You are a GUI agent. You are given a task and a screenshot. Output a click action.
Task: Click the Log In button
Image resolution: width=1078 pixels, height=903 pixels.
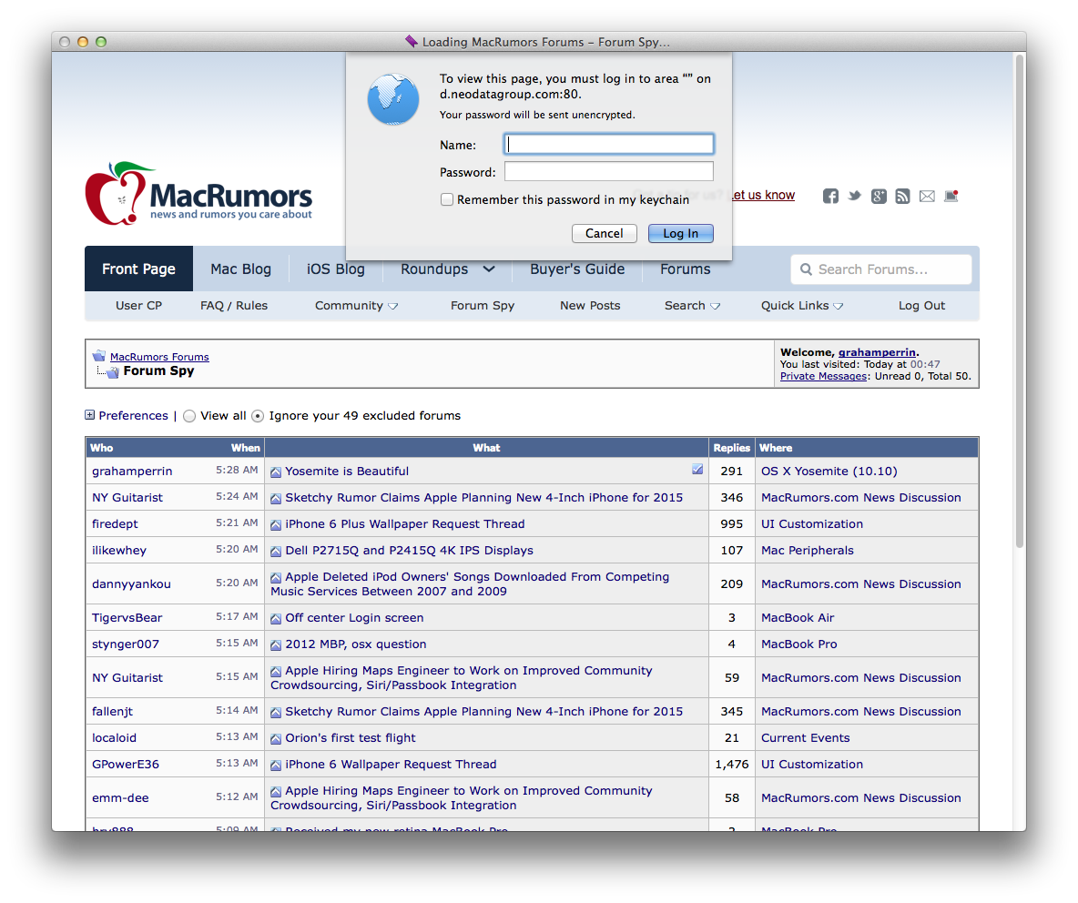click(681, 234)
